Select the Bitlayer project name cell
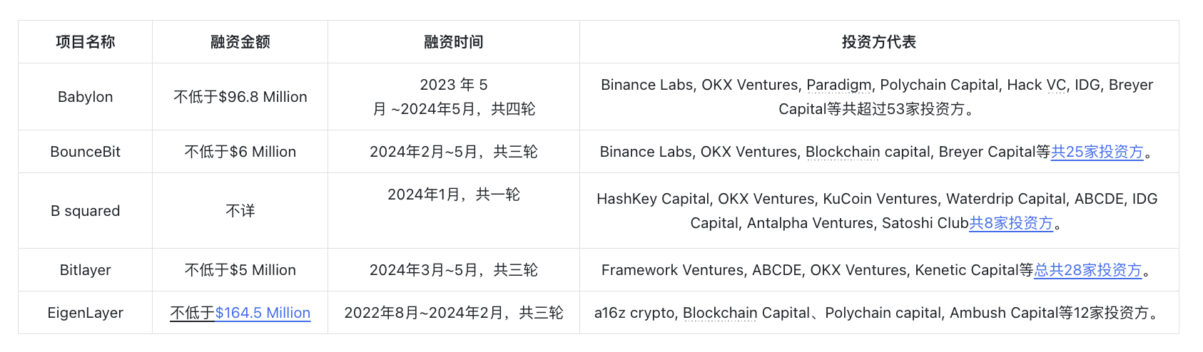1203x352 pixels. [86, 270]
